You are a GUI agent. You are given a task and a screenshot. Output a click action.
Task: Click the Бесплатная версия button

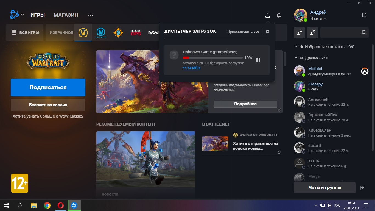pos(48,105)
